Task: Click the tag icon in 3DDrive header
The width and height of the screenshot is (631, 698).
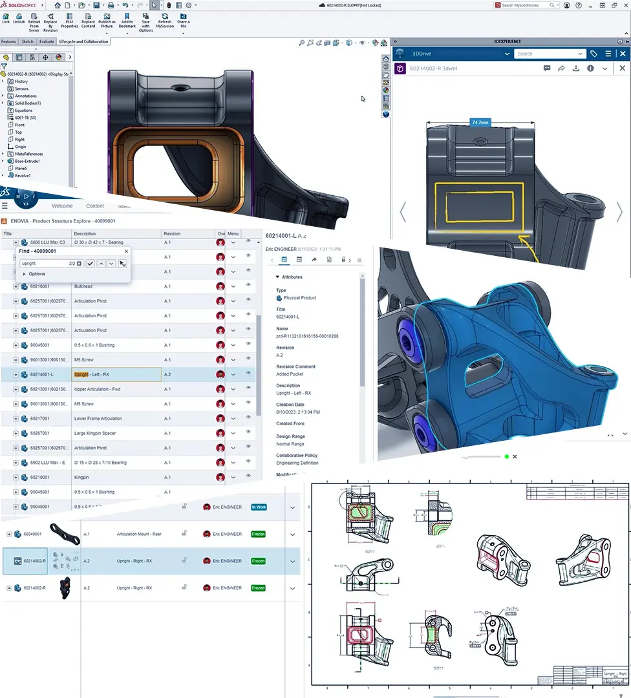Action: [594, 54]
